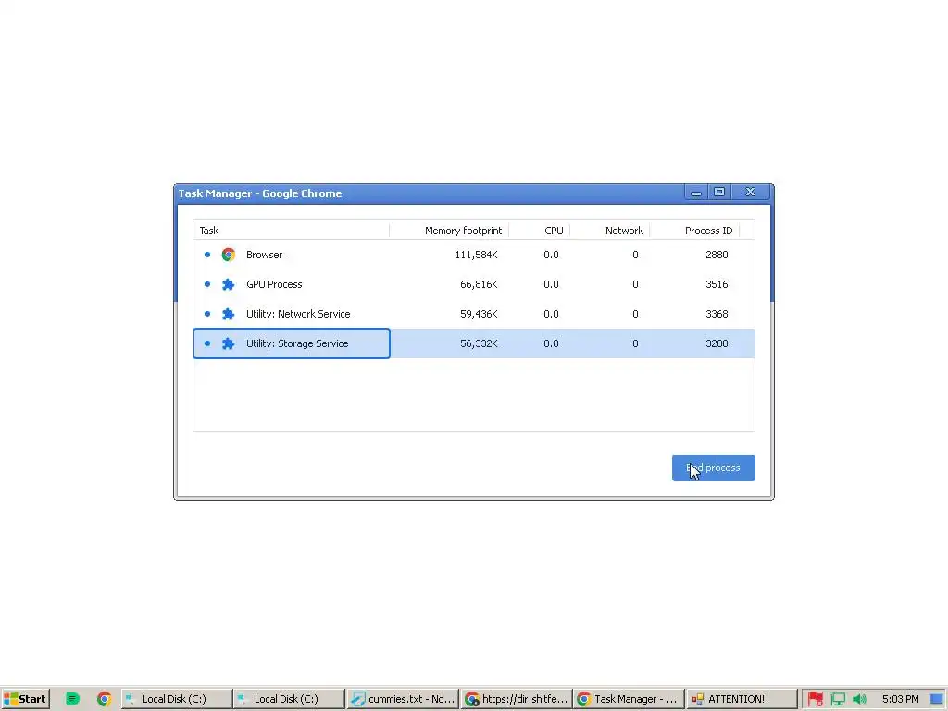This screenshot has width=948, height=711.
Task: Click the network monitor tray icon
Action: [x=838, y=699]
